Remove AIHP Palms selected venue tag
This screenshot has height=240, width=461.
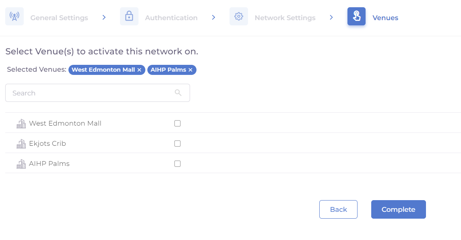190,70
